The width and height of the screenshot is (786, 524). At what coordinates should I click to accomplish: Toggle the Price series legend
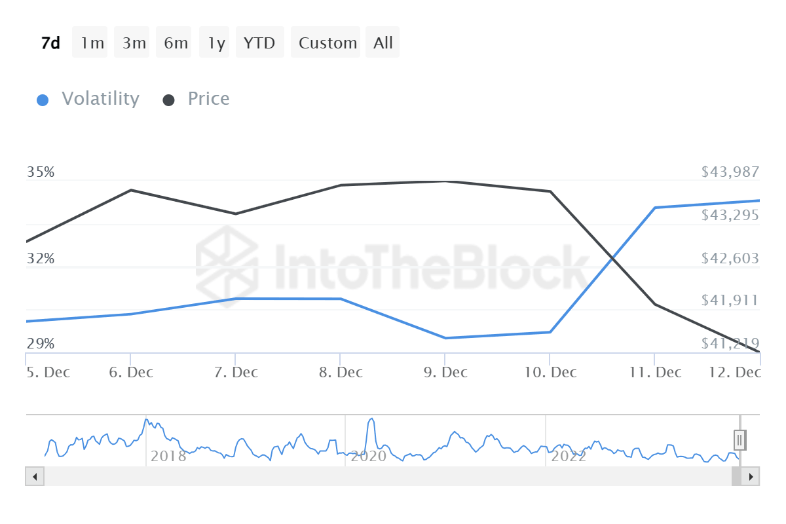pyautogui.click(x=208, y=99)
